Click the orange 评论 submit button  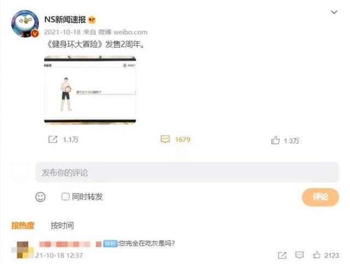point(320,197)
